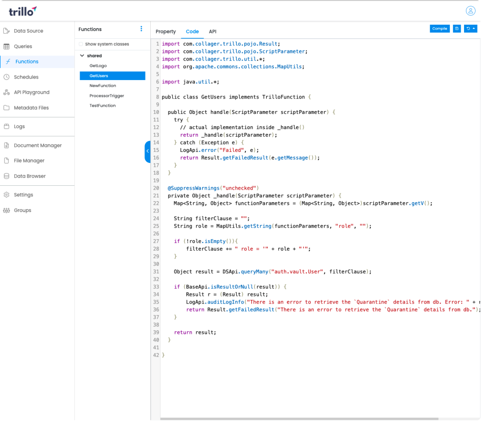Click the Functions f icon in sidebar
The height and width of the screenshot is (421, 481).
8,62
